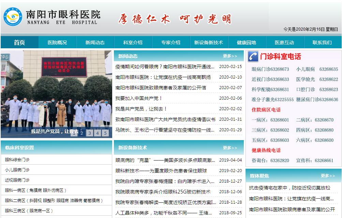Click 更多>> in the 新闻动态 section
342x218 pixels.
[x=230, y=56]
